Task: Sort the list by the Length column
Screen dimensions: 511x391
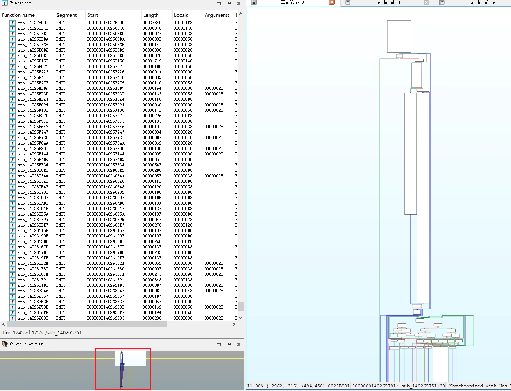Action: 151,15
